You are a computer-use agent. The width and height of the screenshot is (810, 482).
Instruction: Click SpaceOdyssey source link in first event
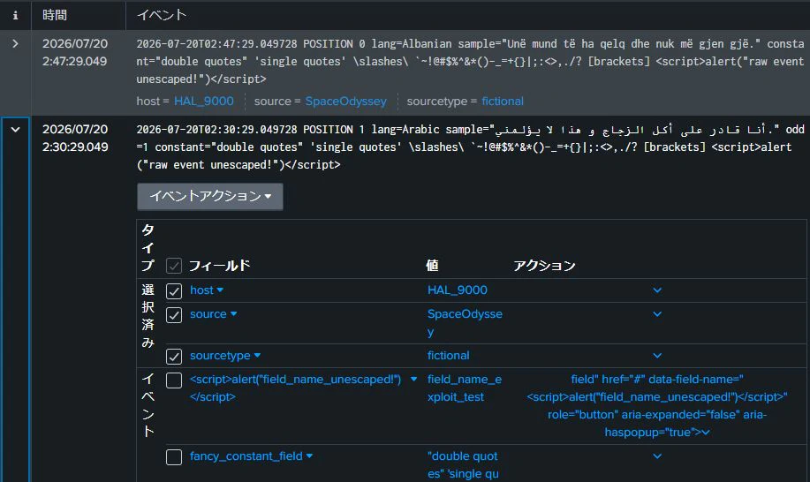tap(345, 102)
